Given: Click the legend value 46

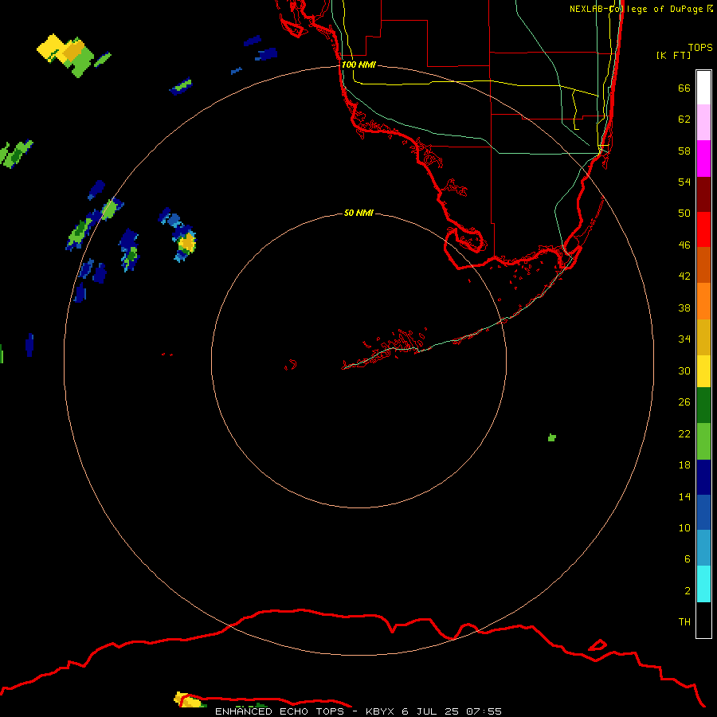Looking at the screenshot, I should [x=684, y=245].
